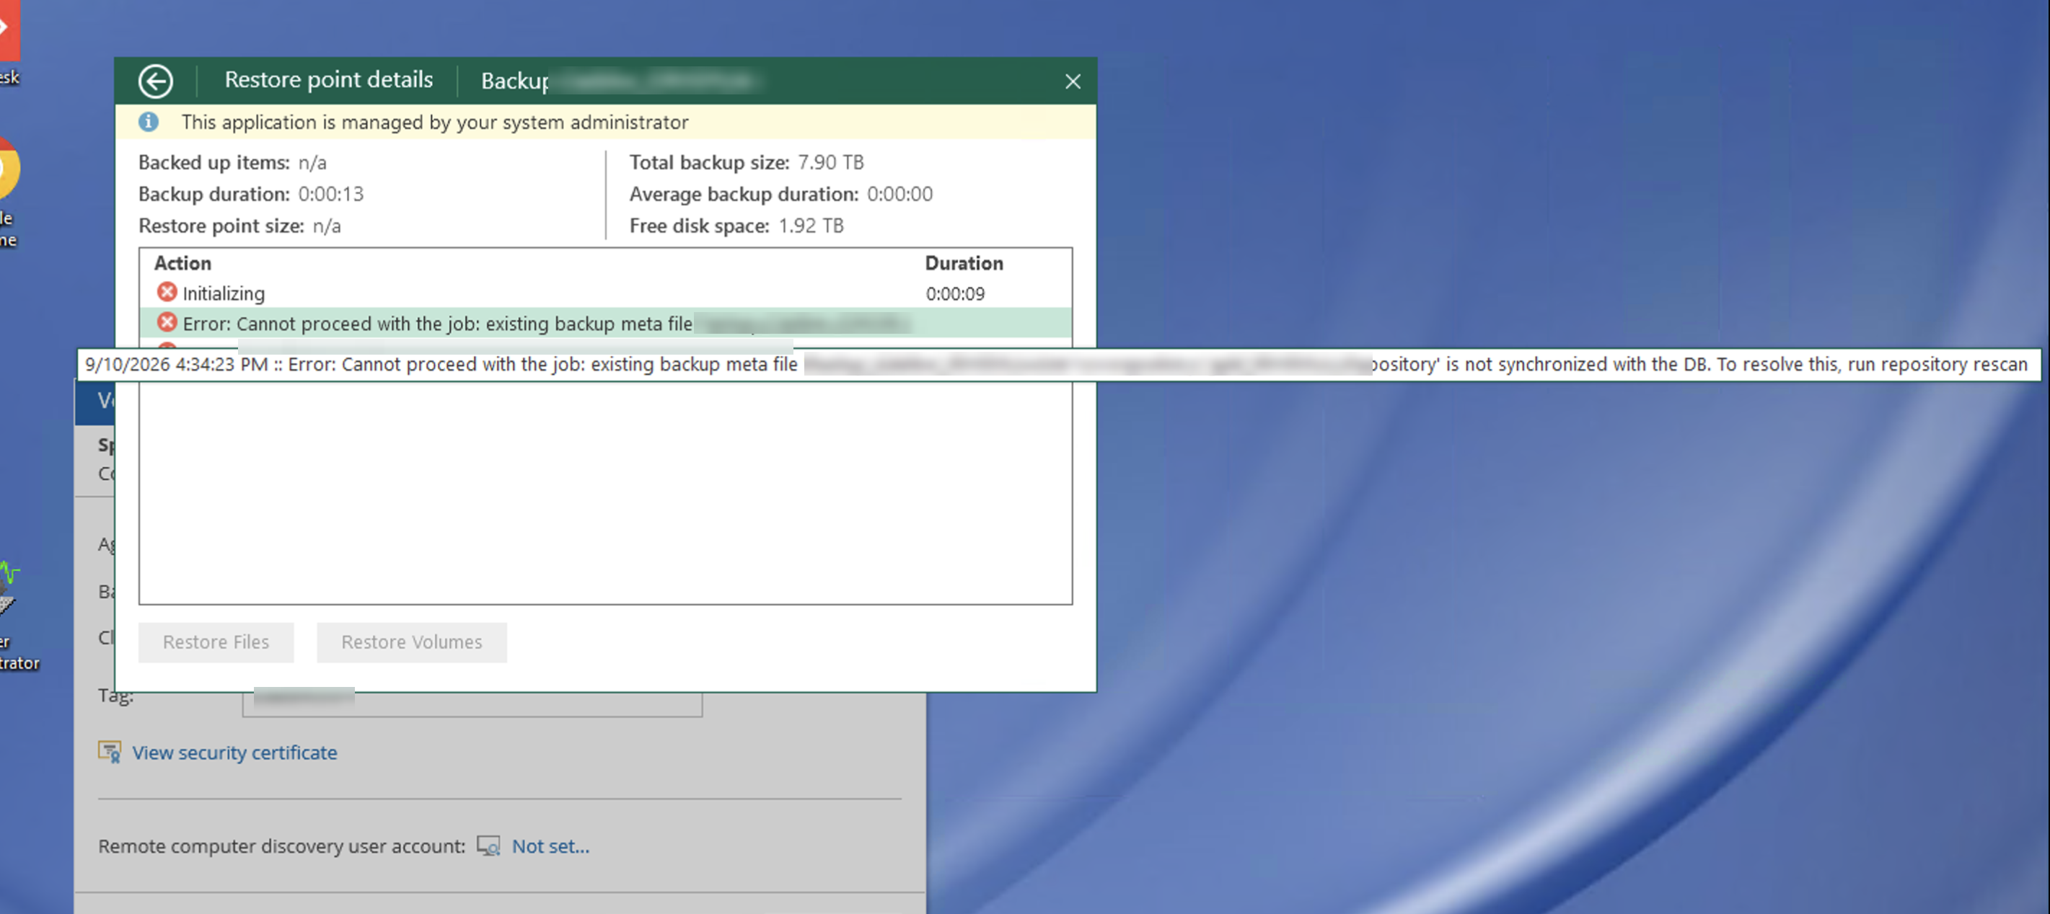Click the 0:00:09 duration value
The width and height of the screenshot is (2050, 914).
pyautogui.click(x=955, y=293)
